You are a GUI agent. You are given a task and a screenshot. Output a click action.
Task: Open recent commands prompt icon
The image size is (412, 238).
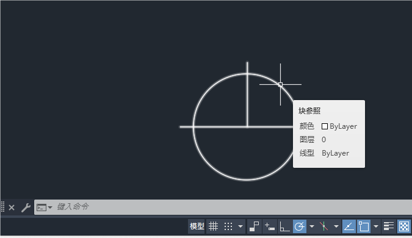pos(42,207)
